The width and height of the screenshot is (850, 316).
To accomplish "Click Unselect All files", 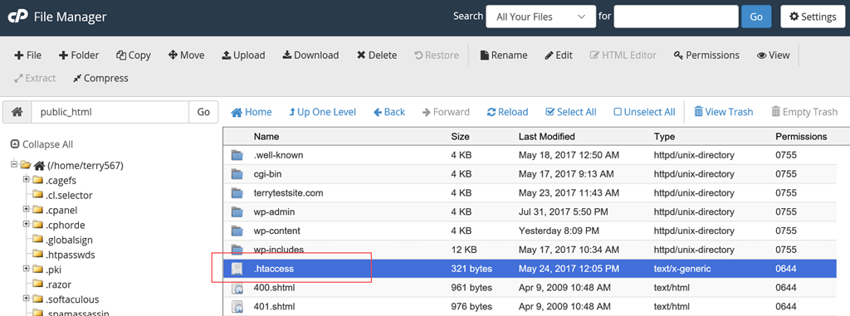I will 644,112.
